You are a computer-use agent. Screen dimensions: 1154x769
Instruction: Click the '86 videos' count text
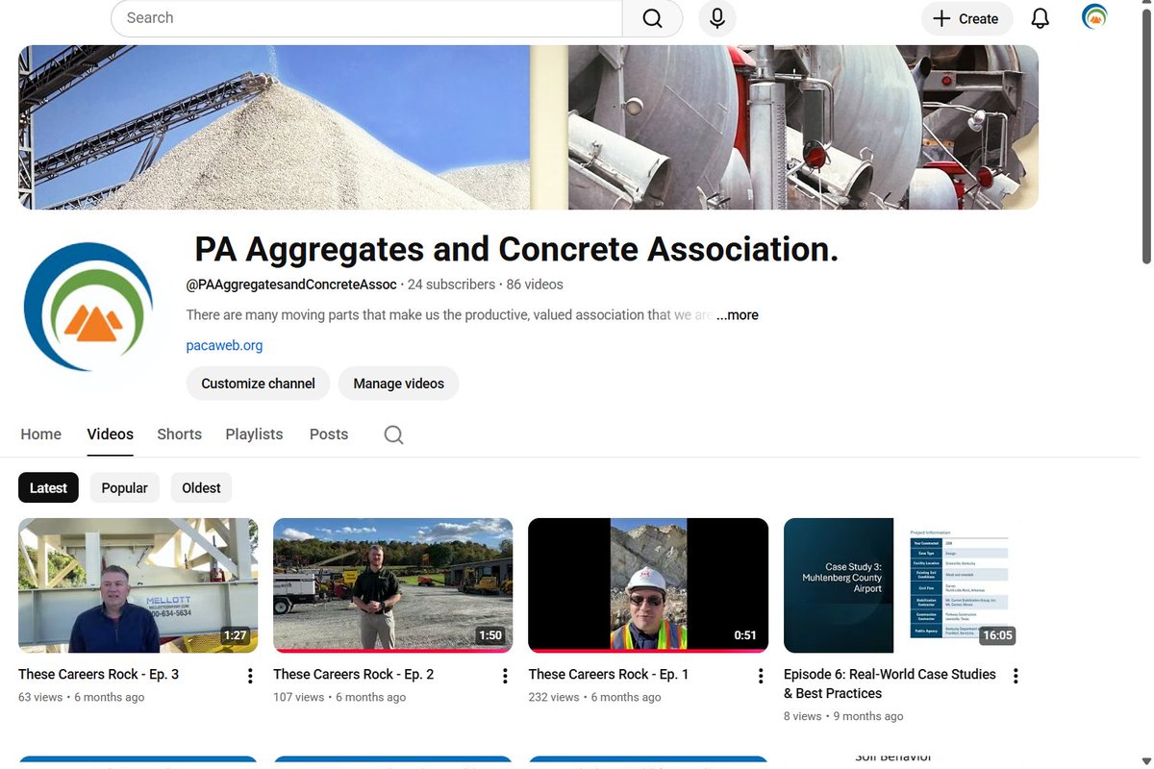click(x=535, y=285)
